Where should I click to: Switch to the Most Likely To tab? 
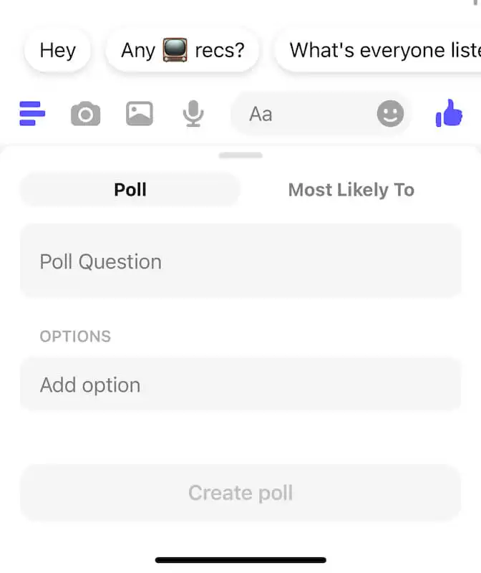[x=351, y=190]
